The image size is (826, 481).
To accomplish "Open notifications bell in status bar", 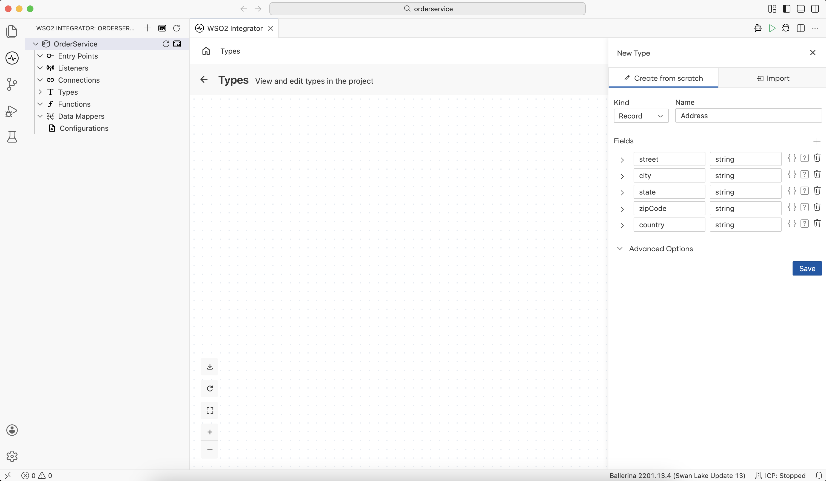I will (x=818, y=476).
